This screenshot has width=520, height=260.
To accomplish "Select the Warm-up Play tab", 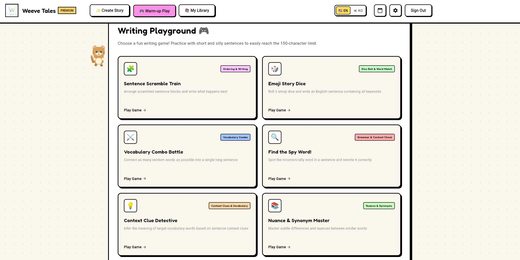I will point(155,11).
